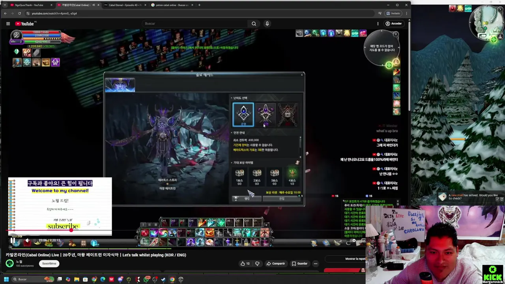Like the video showing 12 likes
The image size is (505, 284).
pyautogui.click(x=245, y=263)
